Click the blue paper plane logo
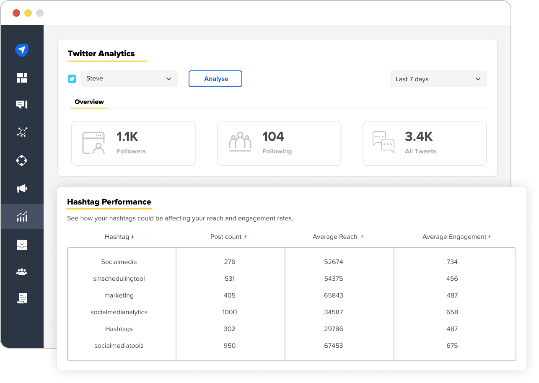The image size is (539, 383). pyautogui.click(x=22, y=50)
